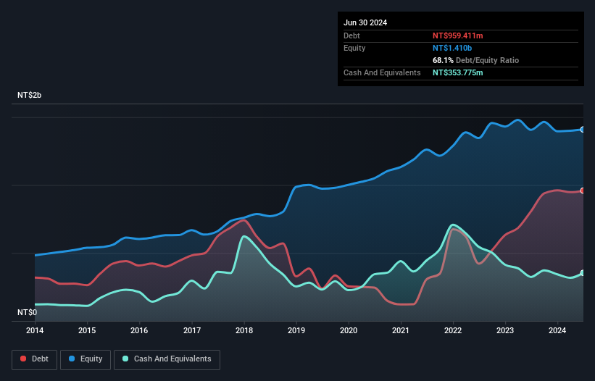Click the Cash line end marker
595x381 pixels.
pyautogui.click(x=583, y=273)
